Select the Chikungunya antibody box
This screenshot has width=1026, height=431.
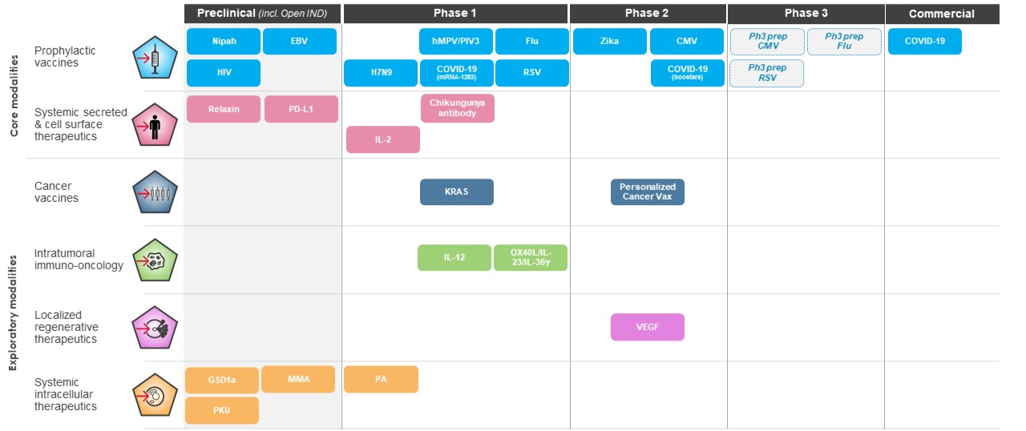(458, 109)
